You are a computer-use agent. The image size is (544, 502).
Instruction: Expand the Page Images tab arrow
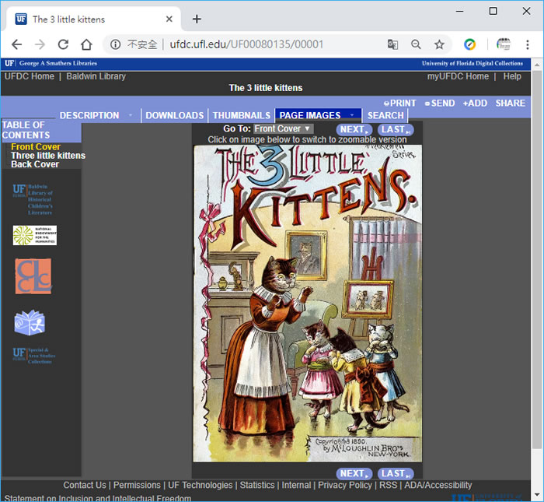tap(352, 115)
